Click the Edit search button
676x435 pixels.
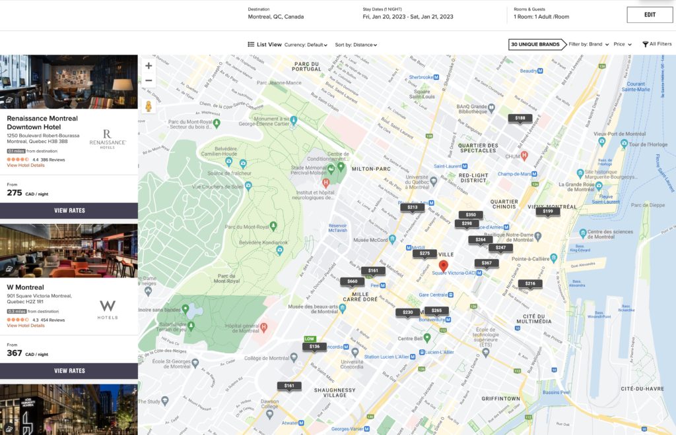(x=650, y=14)
